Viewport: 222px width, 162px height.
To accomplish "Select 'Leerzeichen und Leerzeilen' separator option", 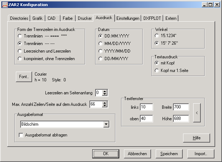I will (x=20, y=51).
